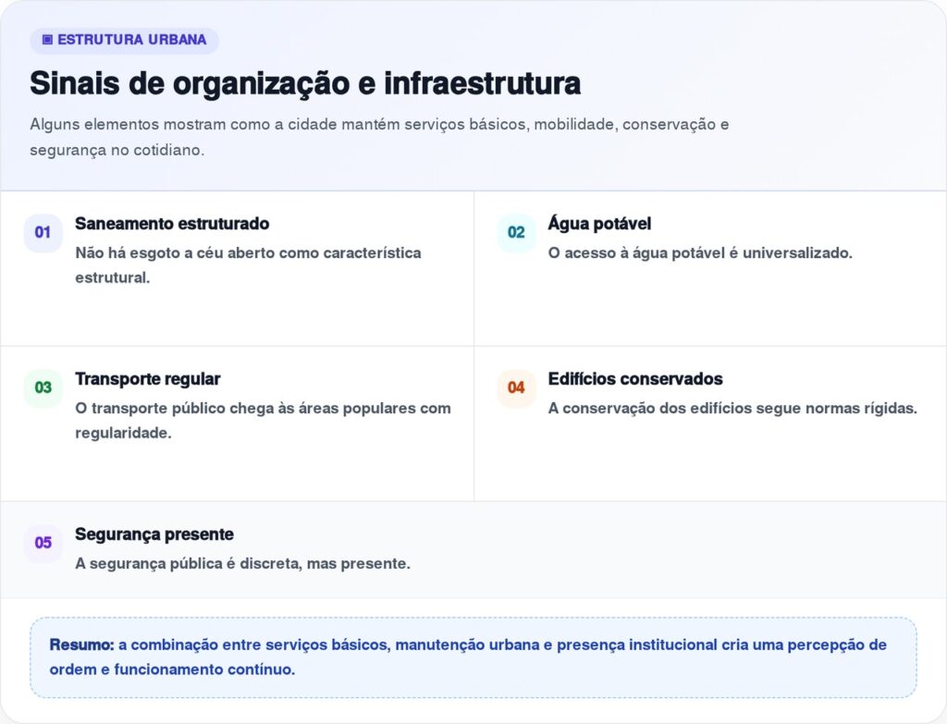Select the Estrutura Urbana tag label

click(x=131, y=41)
